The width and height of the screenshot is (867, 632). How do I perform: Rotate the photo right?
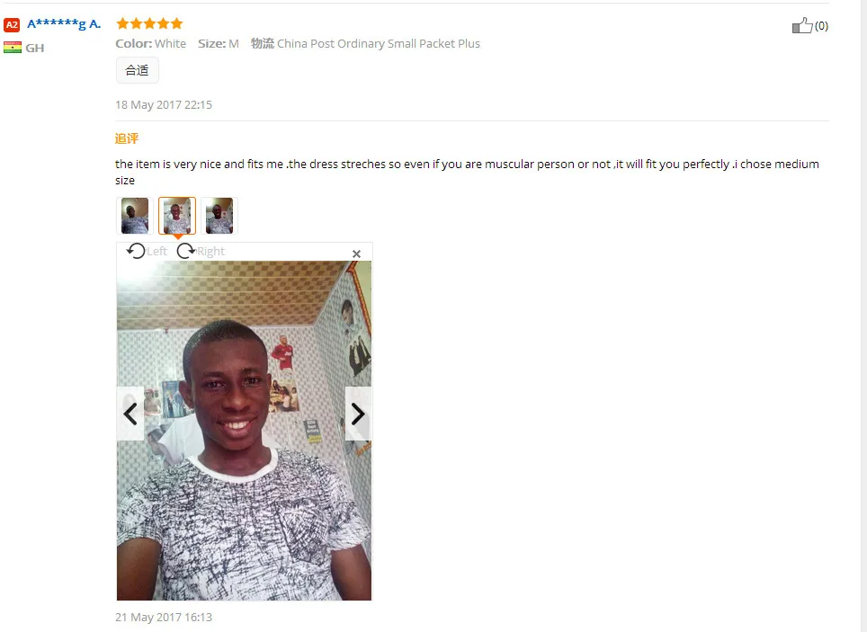[x=186, y=251]
